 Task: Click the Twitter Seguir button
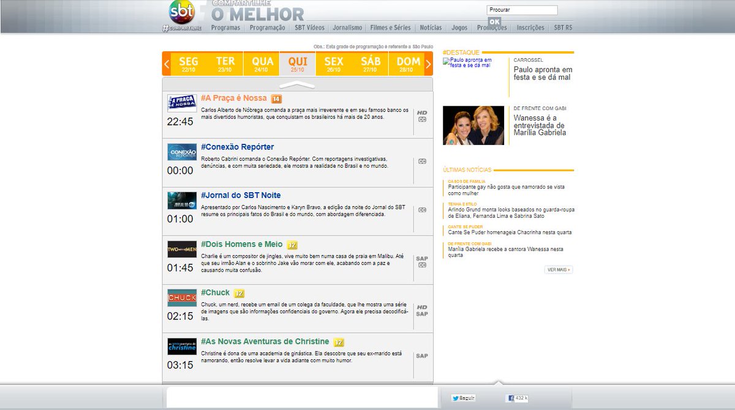[x=464, y=398]
